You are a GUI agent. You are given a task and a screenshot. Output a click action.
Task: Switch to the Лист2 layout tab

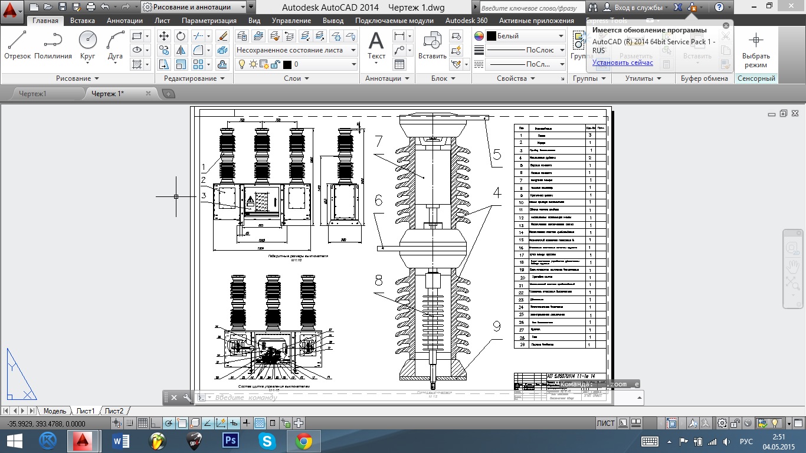[x=115, y=411]
